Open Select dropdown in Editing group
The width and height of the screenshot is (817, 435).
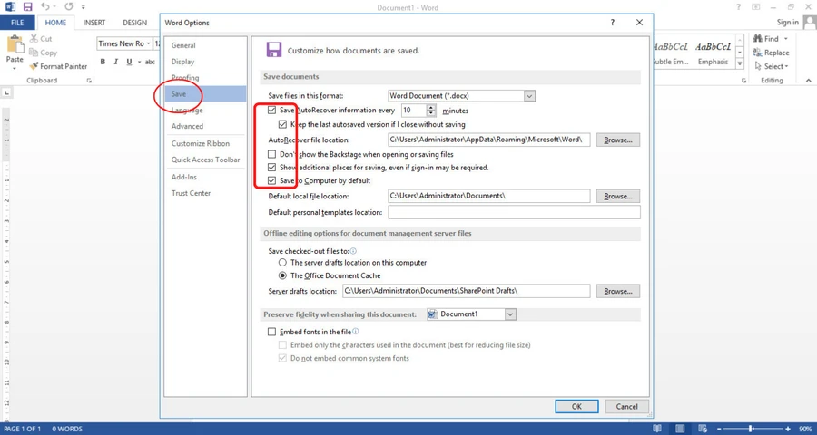787,66
